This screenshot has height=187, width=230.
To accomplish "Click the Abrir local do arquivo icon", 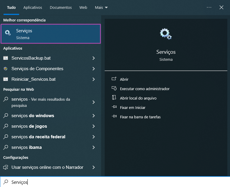I will click(x=114, y=98).
